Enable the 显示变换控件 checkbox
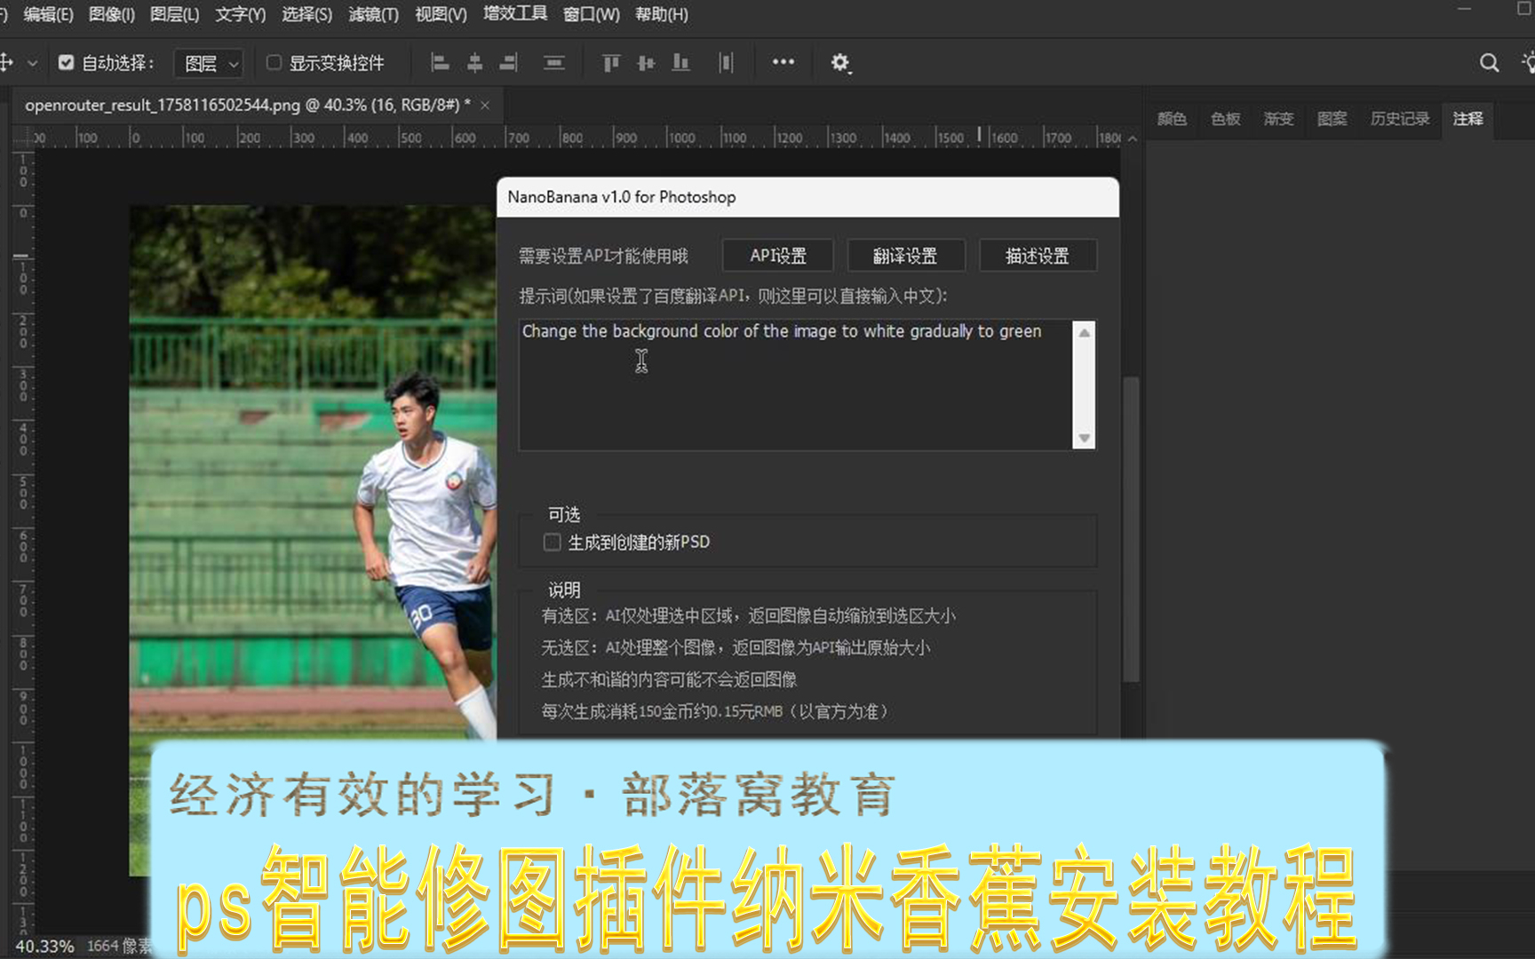The image size is (1535, 959). click(274, 63)
